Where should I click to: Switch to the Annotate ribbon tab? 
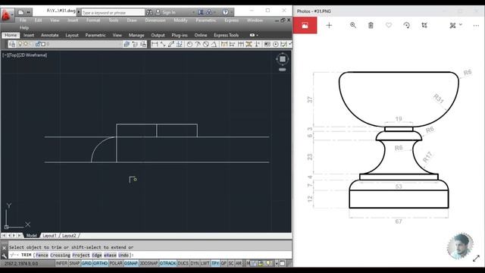50,36
